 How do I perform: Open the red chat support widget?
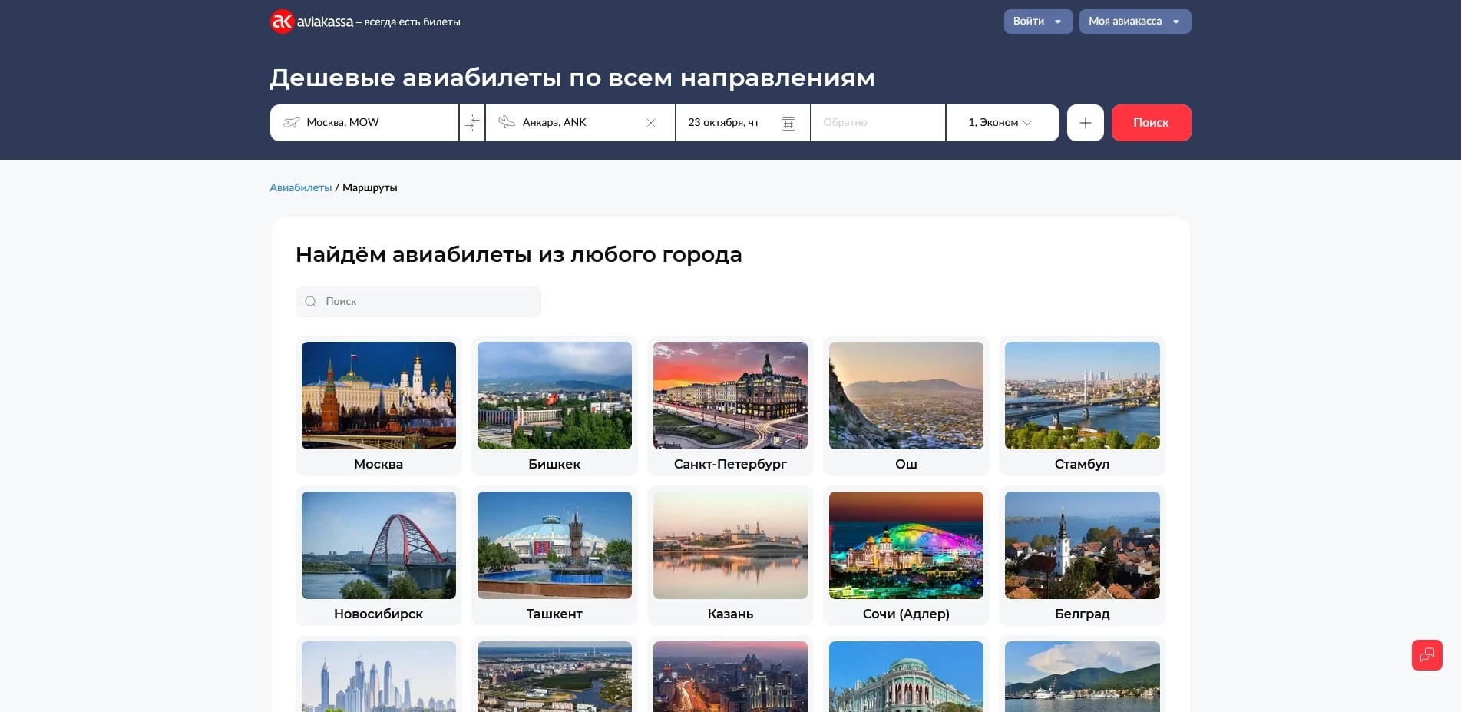(1426, 655)
